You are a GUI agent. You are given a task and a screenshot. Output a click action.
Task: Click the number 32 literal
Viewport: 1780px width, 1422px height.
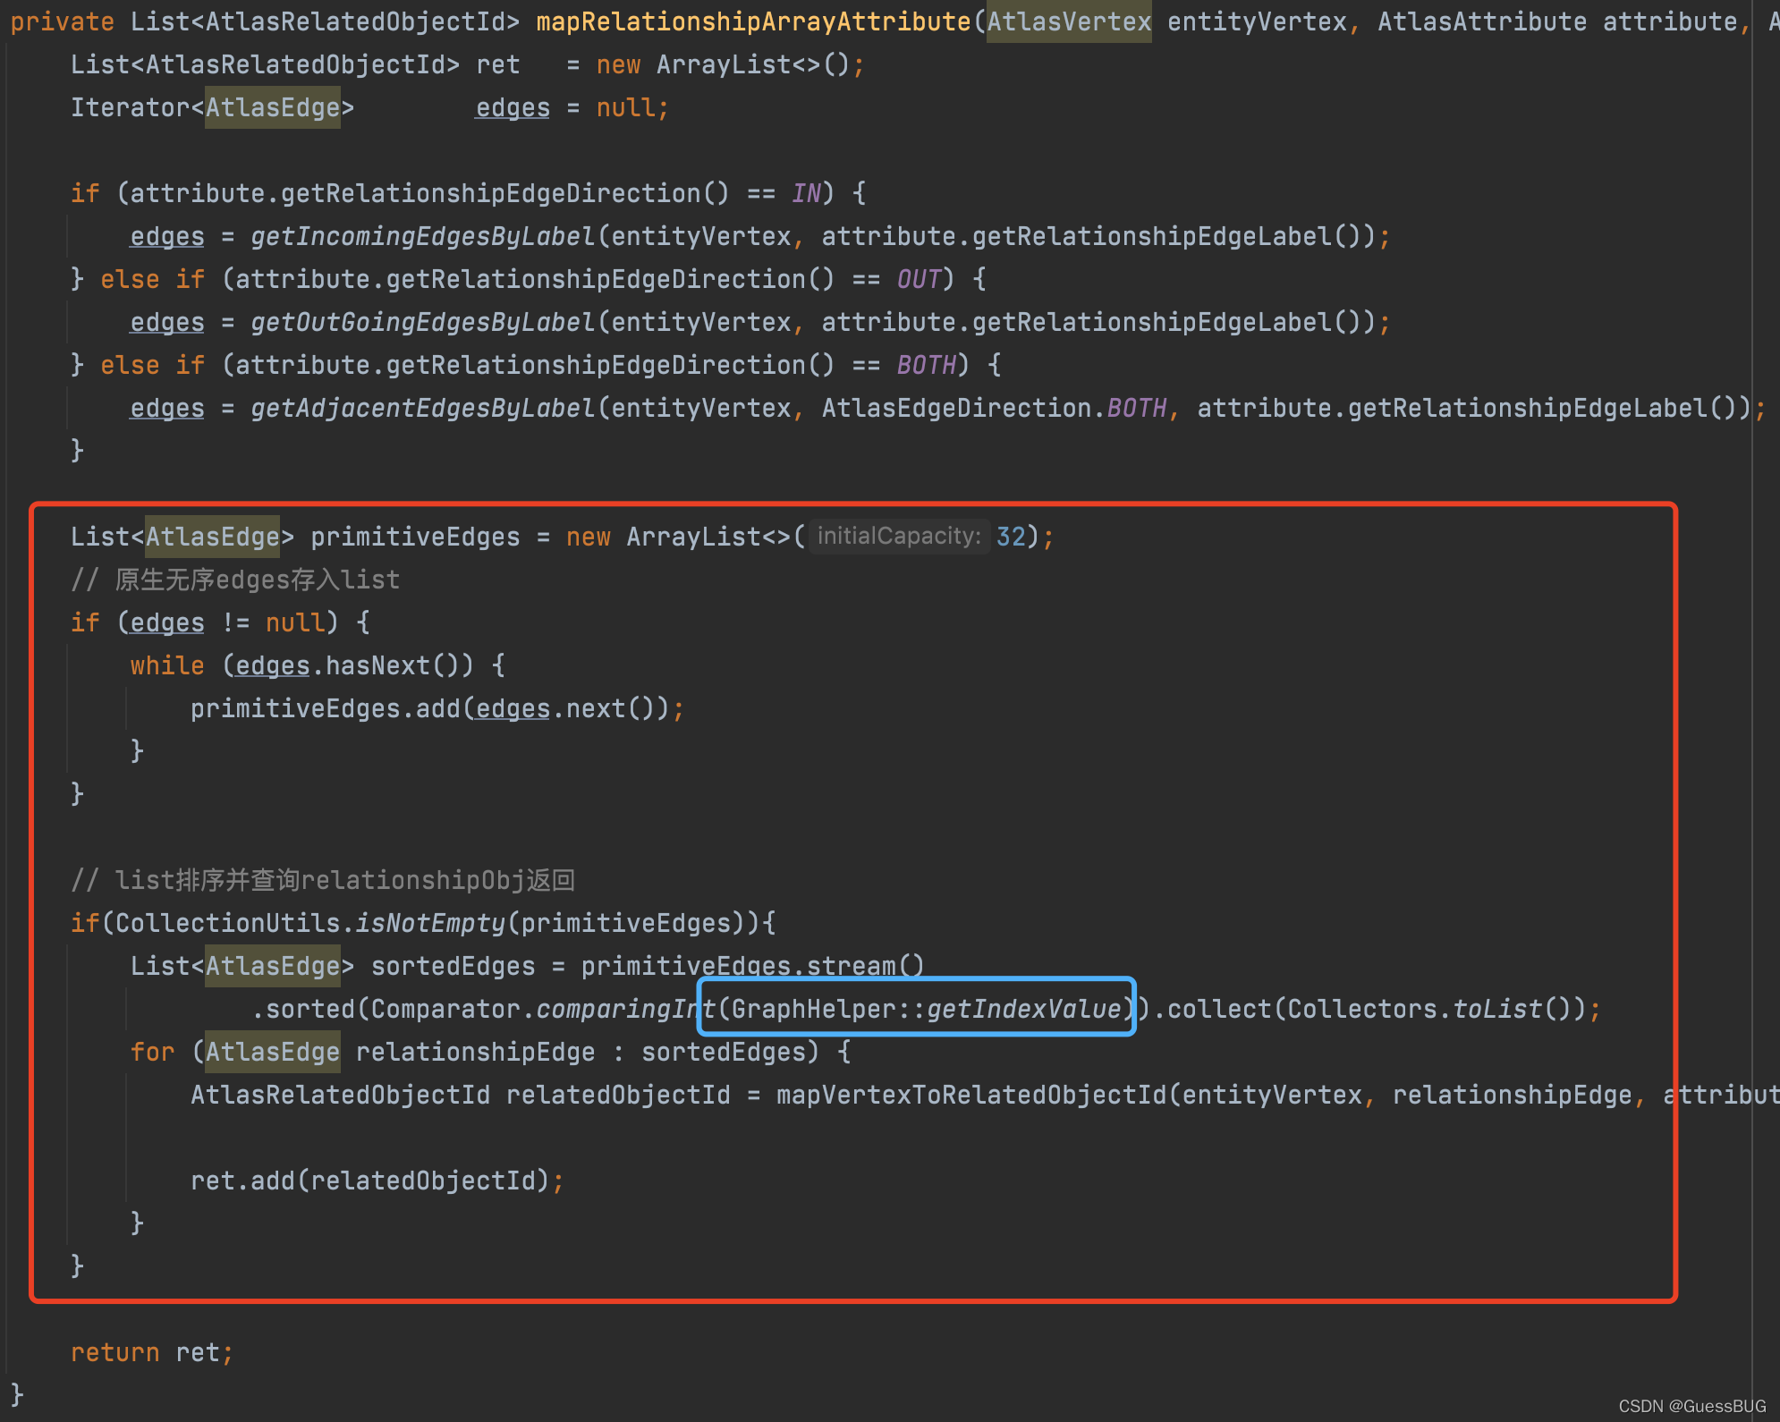pyautogui.click(x=1011, y=537)
